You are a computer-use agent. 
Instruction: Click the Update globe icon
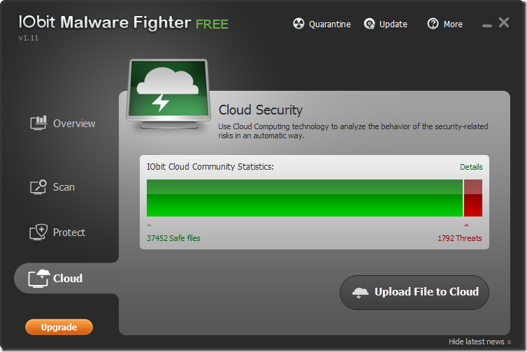coord(370,24)
